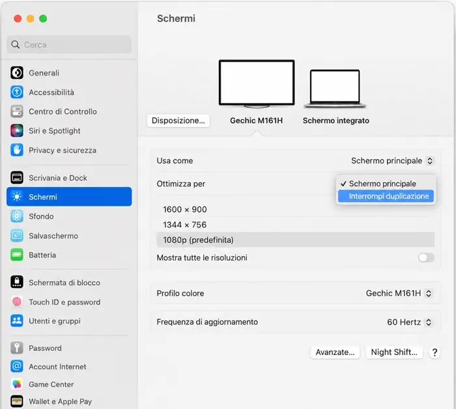Open Batteria in the sidebar
The width and height of the screenshot is (456, 409).
69,255
